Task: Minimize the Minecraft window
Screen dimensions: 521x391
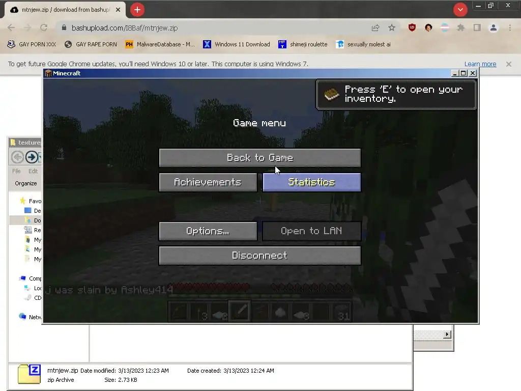Action: tap(454, 73)
